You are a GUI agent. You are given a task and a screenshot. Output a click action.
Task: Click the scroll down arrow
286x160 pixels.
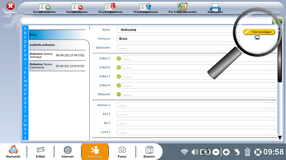point(280,138)
